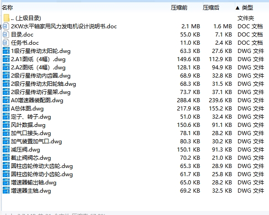The height and width of the screenshot is (215, 269).
Task: Select file name 增速器主轴.dwg
Action: (31, 191)
